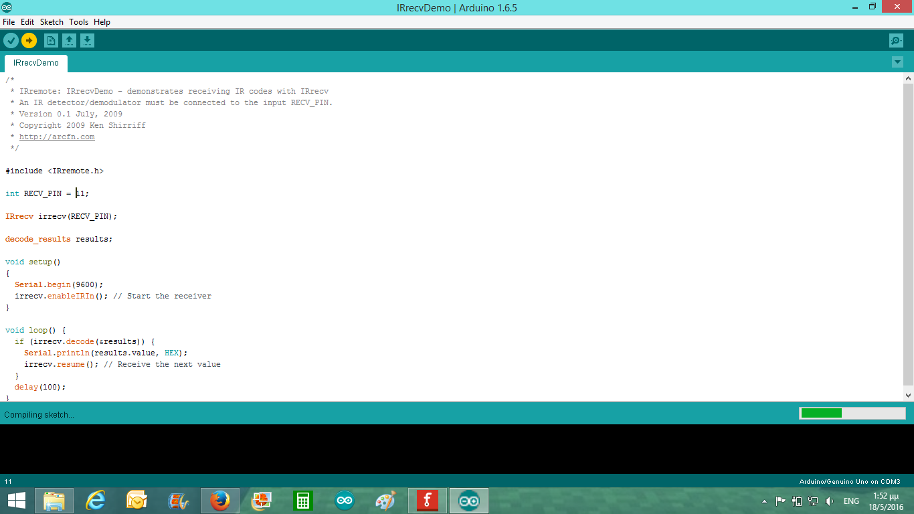Select the IRrecvDemo sketch tab
The image size is (914, 514).
[x=36, y=63]
